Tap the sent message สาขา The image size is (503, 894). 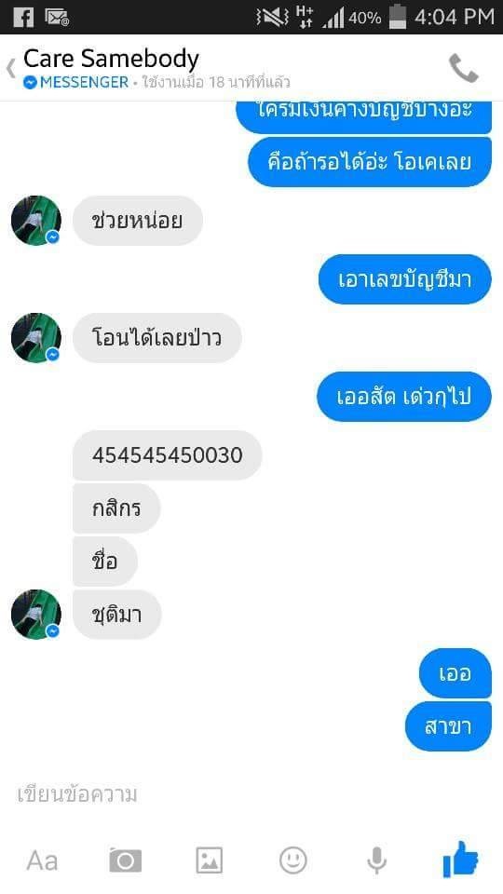coord(448,726)
